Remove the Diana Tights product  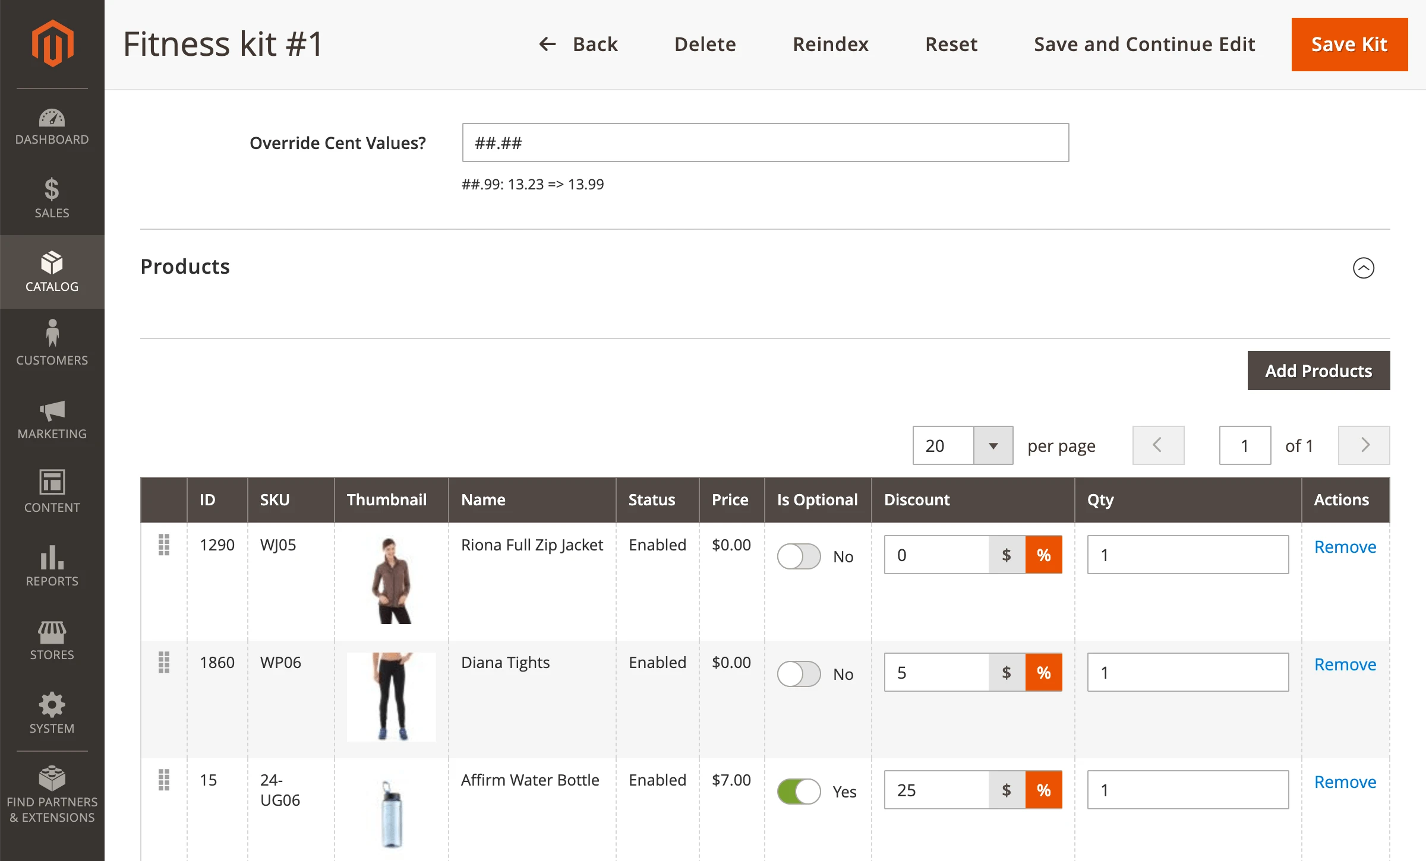pyautogui.click(x=1345, y=664)
